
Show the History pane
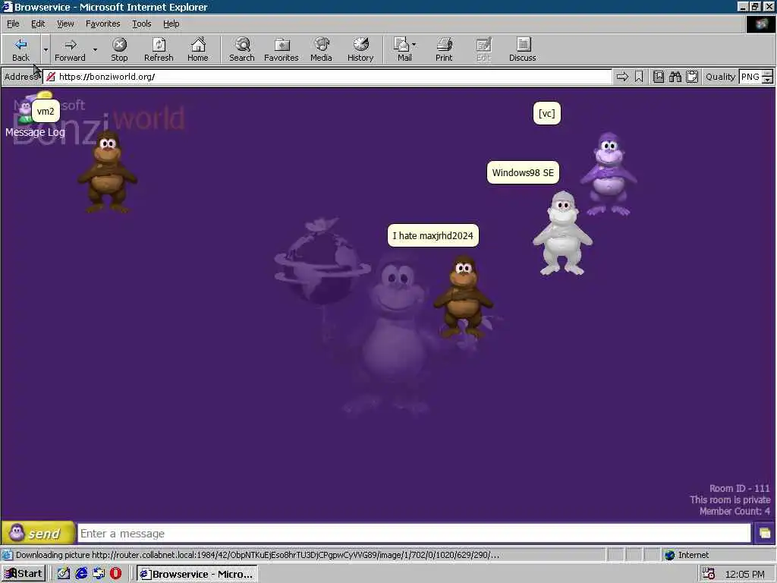coord(360,49)
